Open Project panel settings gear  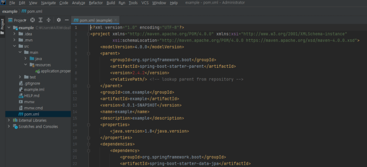pyautogui.click(x=59, y=20)
